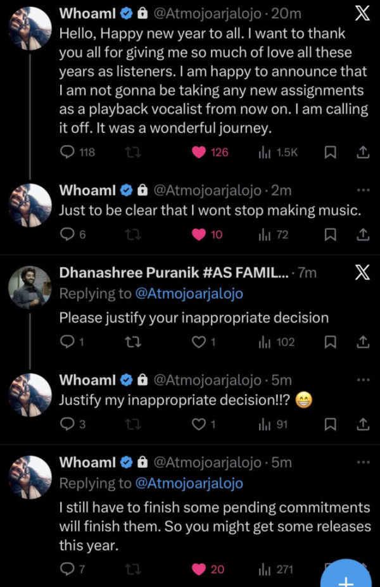This screenshot has width=380, height=587.
Task: Bookmark Dhanashree Puranik's reply
Action: coord(330,342)
